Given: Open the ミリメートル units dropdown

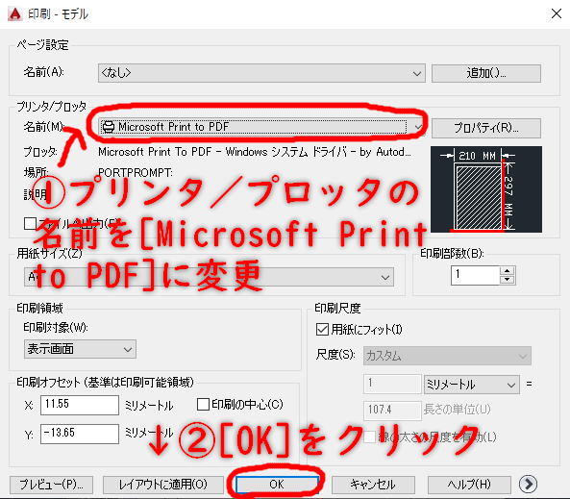Looking at the screenshot, I should tap(472, 385).
